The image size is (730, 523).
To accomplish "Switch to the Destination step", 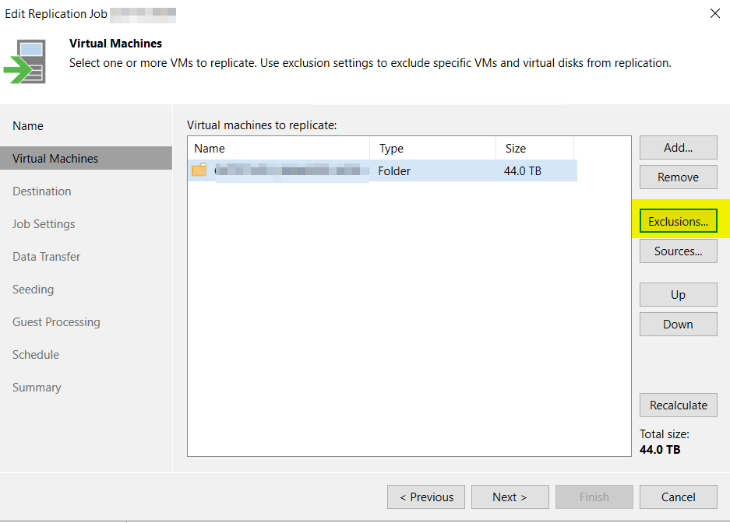I will tap(42, 191).
